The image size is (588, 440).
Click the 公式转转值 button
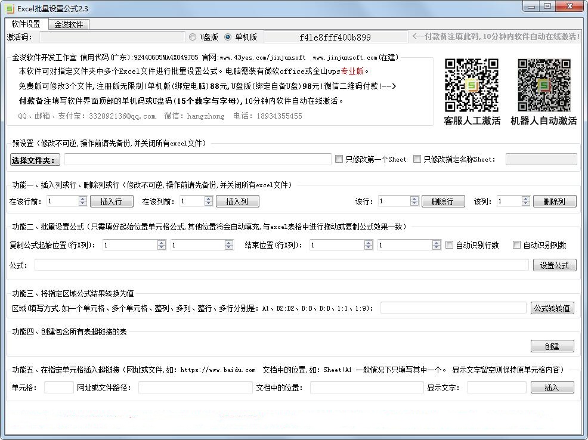552,308
